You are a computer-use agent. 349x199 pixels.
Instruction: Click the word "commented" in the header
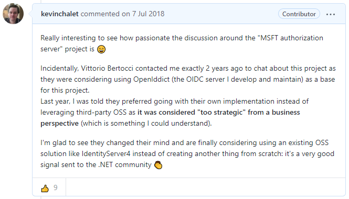(x=100, y=14)
